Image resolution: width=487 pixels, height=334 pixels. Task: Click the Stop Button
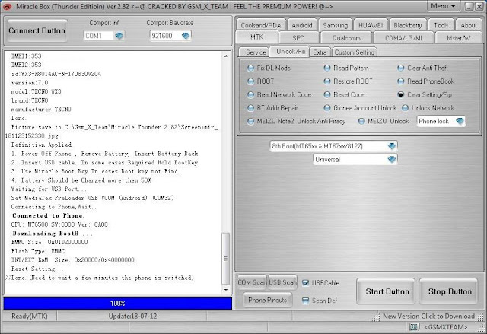click(449, 291)
